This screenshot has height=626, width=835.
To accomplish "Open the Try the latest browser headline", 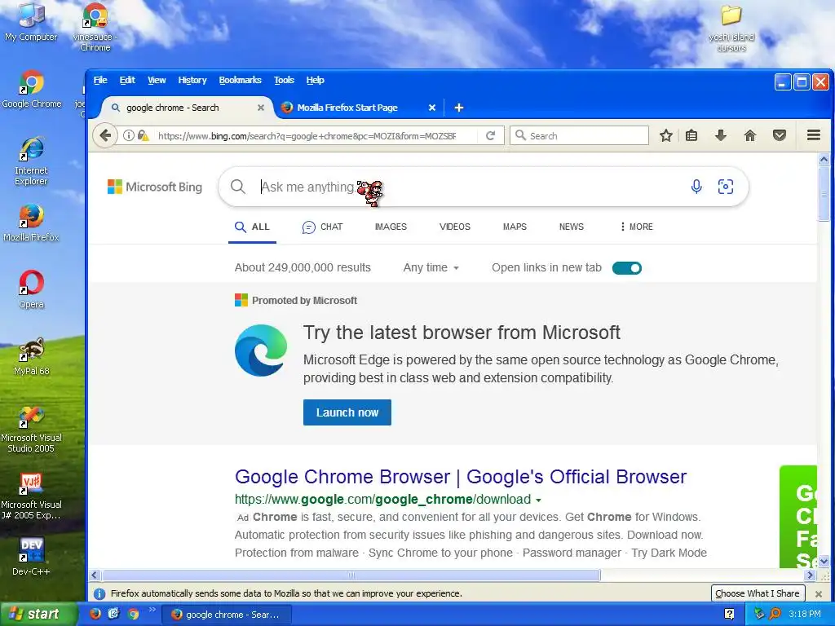I will click(462, 333).
